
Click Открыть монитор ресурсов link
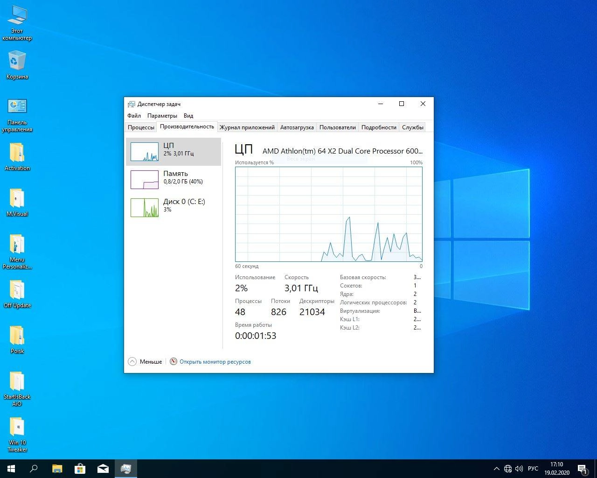215,362
